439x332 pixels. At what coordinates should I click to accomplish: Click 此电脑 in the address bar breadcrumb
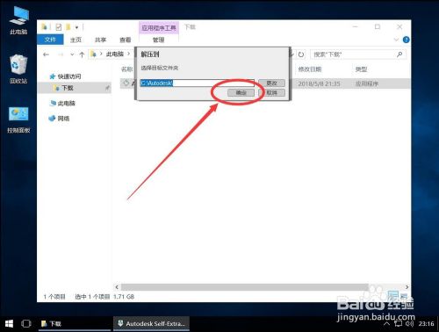(115, 54)
